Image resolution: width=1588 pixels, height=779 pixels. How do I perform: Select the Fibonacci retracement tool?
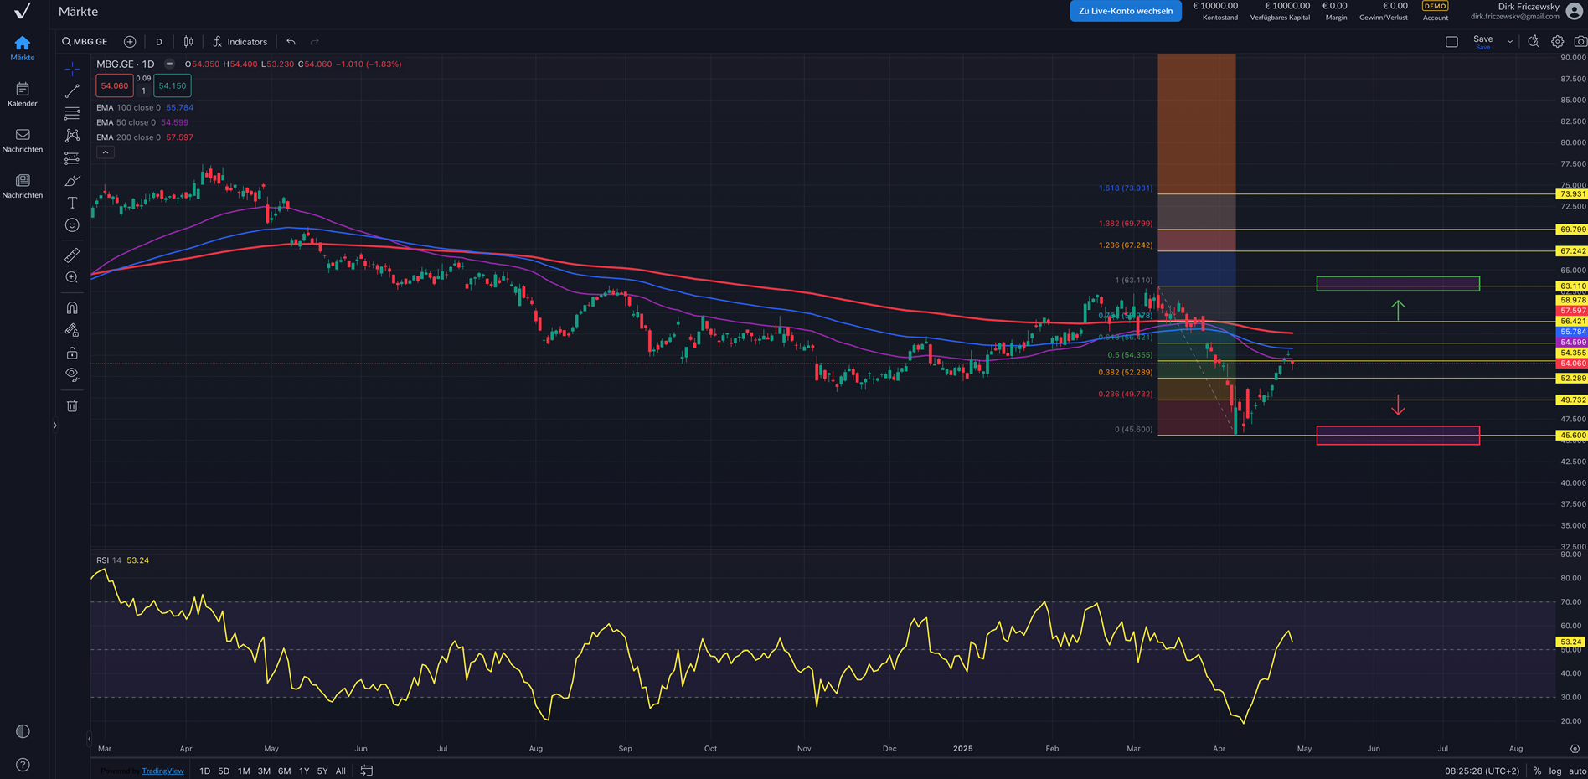(72, 113)
